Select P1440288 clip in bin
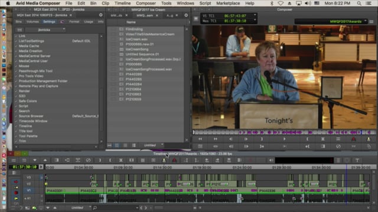Screen dimensions: 378x212 pos(133,74)
